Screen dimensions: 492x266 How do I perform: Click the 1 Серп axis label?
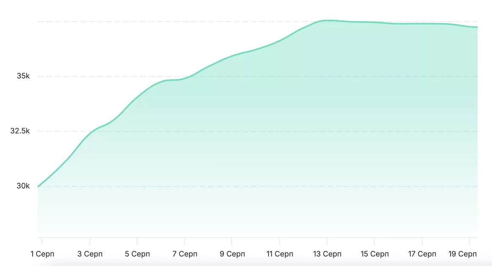click(x=42, y=254)
